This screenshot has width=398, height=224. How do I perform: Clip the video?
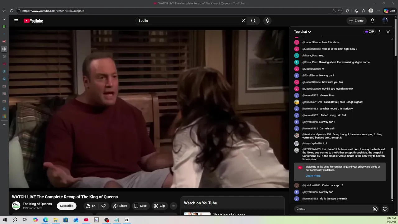click(x=159, y=206)
